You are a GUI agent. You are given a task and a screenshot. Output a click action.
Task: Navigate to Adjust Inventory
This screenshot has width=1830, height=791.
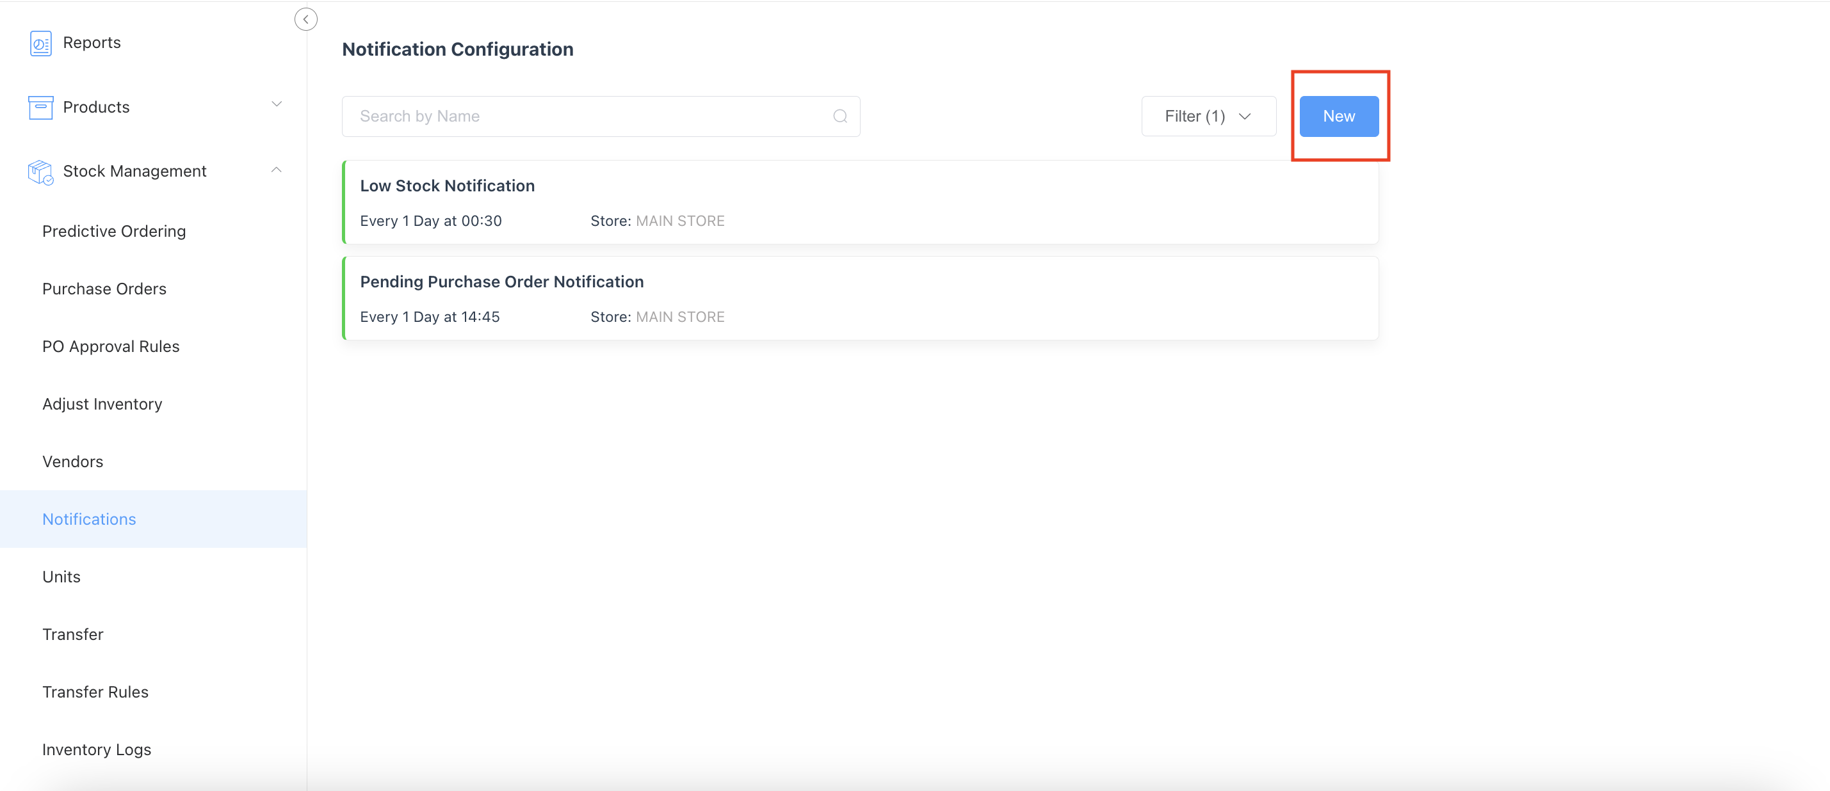click(102, 403)
